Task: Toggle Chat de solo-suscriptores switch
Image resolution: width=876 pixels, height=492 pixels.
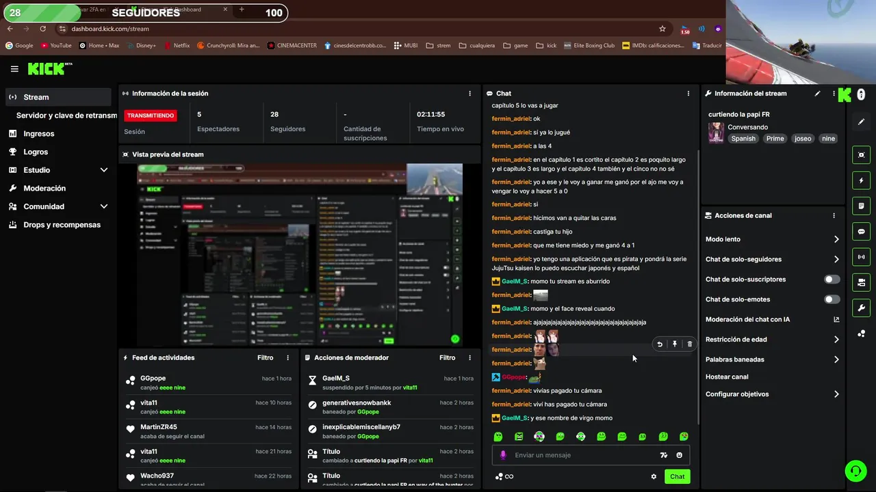Action: pyautogui.click(x=832, y=279)
